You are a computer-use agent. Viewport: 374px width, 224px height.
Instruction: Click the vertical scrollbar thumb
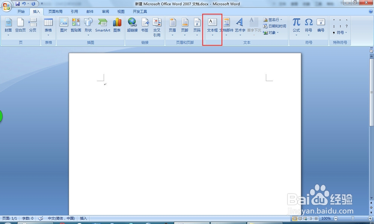[x=371, y=92]
